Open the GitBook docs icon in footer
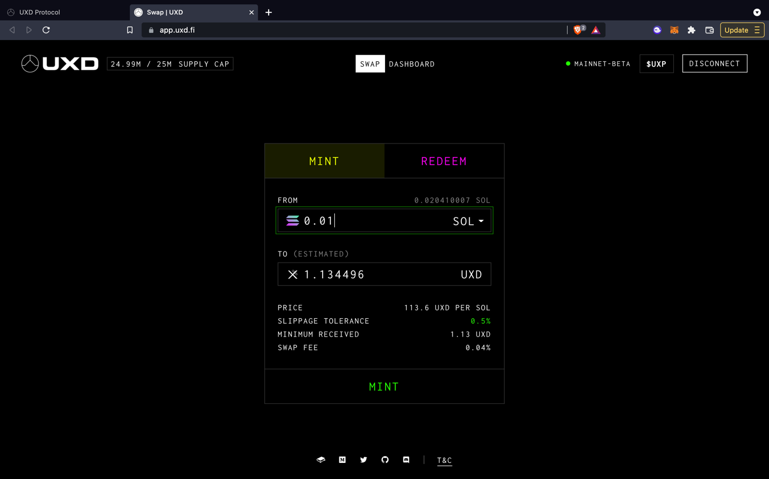Screen dimensions: 769x479 [x=321, y=460]
